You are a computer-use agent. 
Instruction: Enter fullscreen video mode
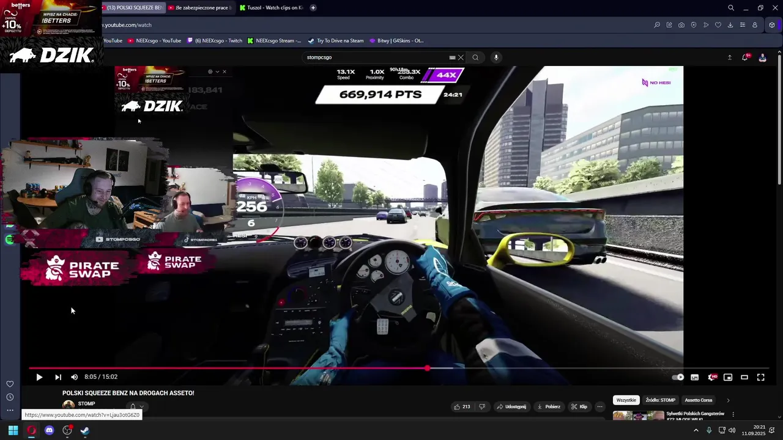click(761, 377)
